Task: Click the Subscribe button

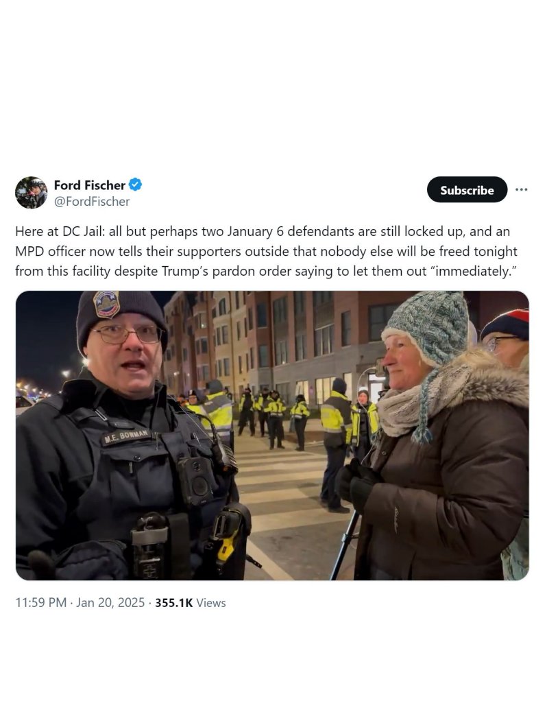Action: pos(467,190)
